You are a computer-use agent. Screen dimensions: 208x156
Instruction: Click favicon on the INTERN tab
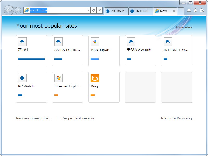click(132, 11)
